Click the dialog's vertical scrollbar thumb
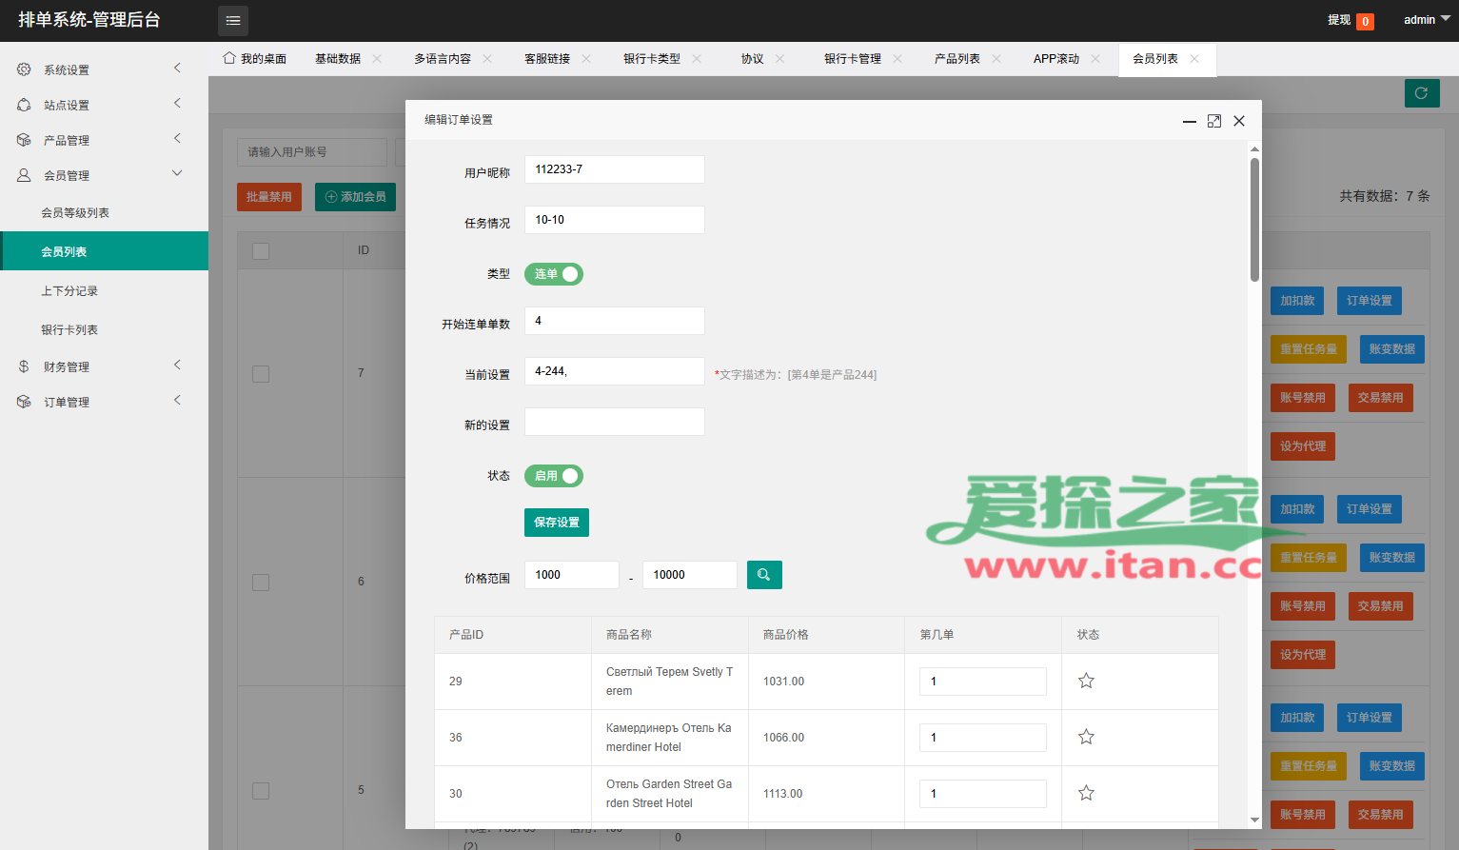1459x850 pixels. [1254, 219]
